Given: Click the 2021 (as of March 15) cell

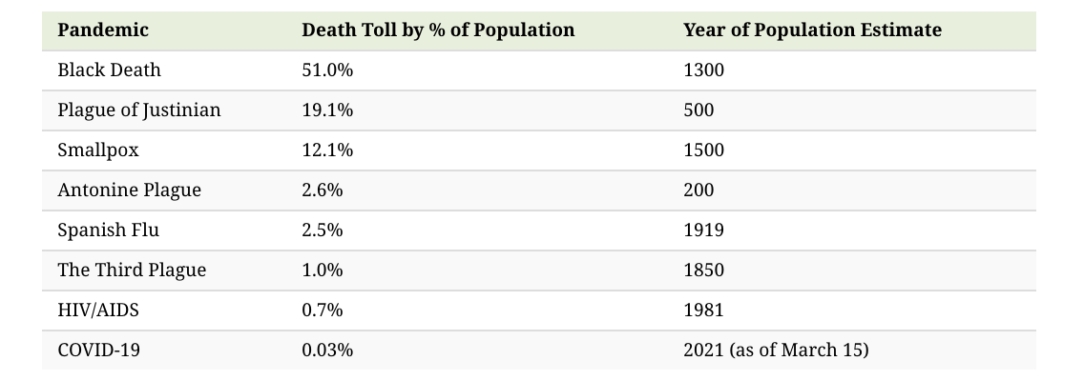Looking at the screenshot, I should [776, 351].
